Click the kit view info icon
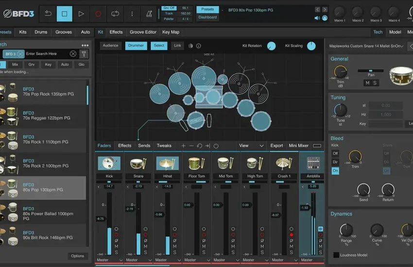The image size is (413, 267). (x=199, y=46)
